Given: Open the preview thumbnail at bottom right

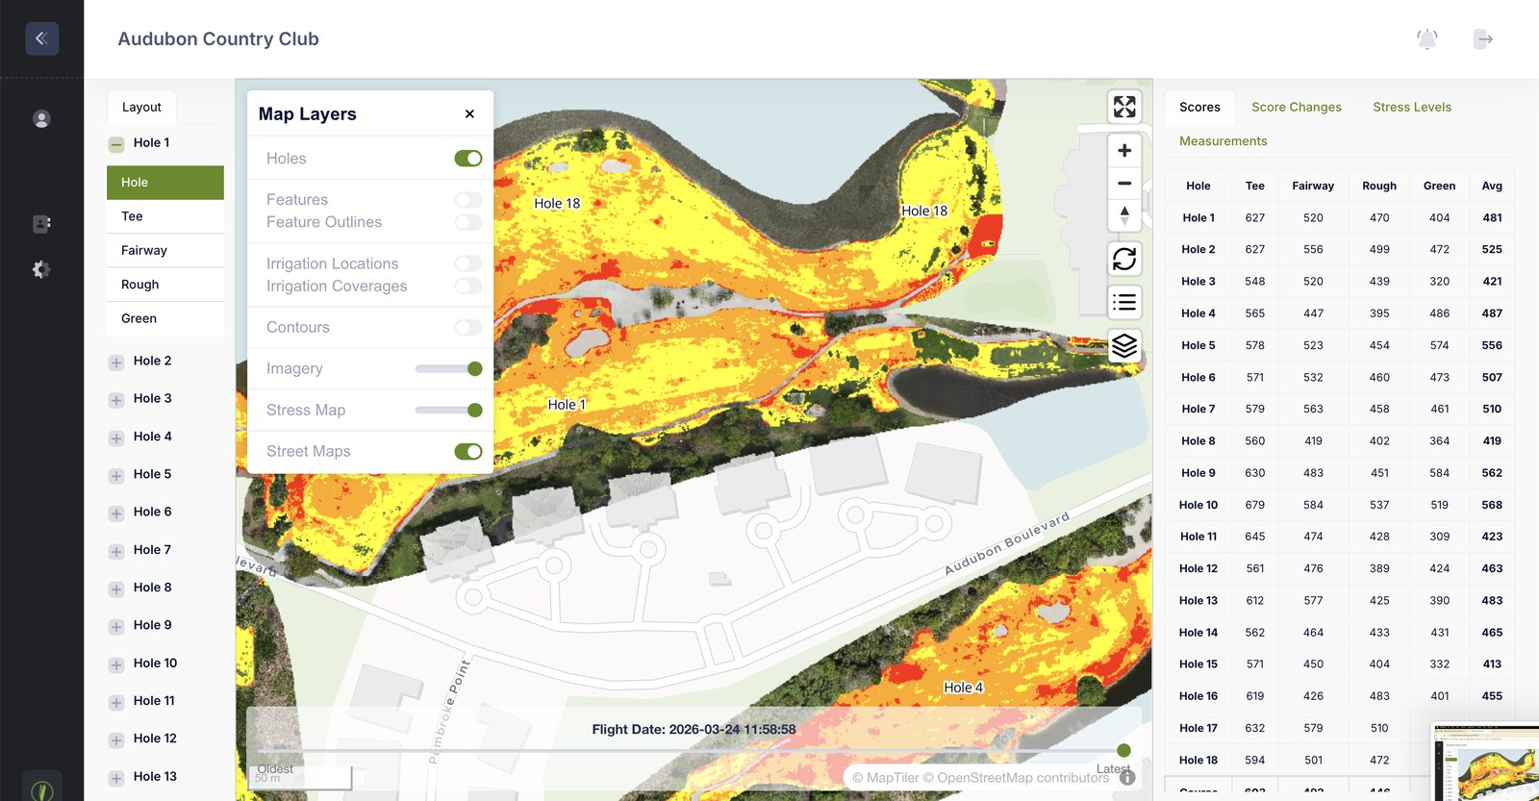Looking at the screenshot, I should coord(1485,763).
